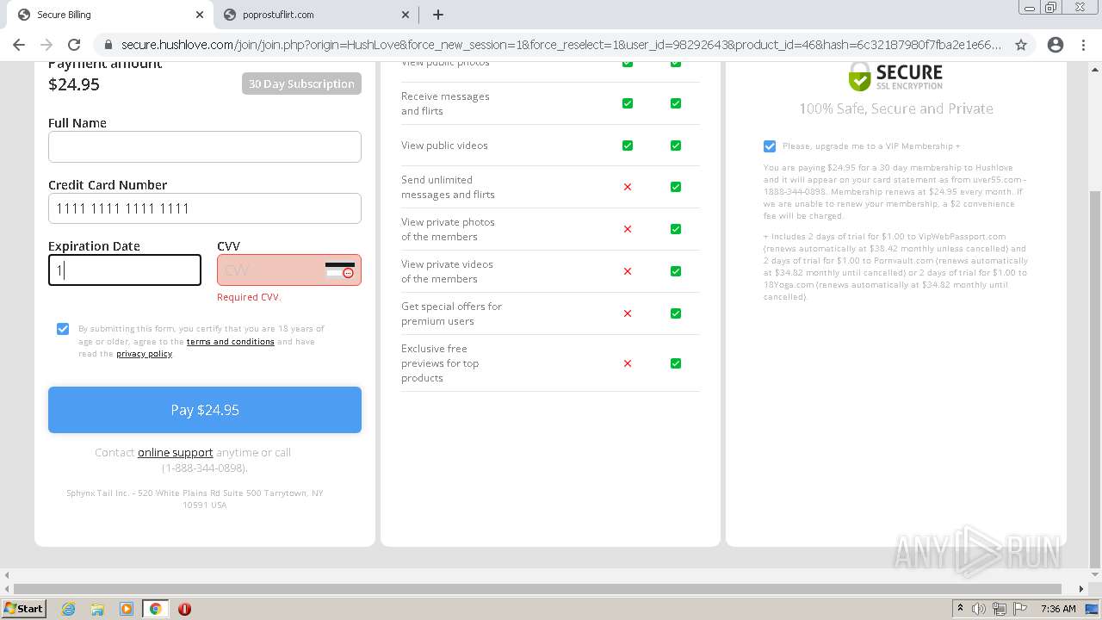The image size is (1102, 620).
Task: Click the address bar URL
Action: tap(561, 45)
